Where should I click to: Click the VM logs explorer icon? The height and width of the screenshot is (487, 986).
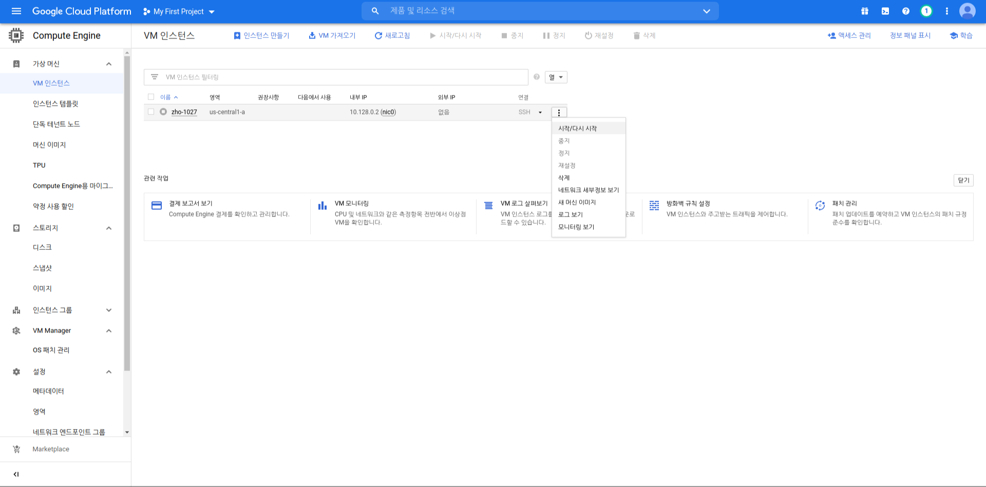pyautogui.click(x=488, y=206)
